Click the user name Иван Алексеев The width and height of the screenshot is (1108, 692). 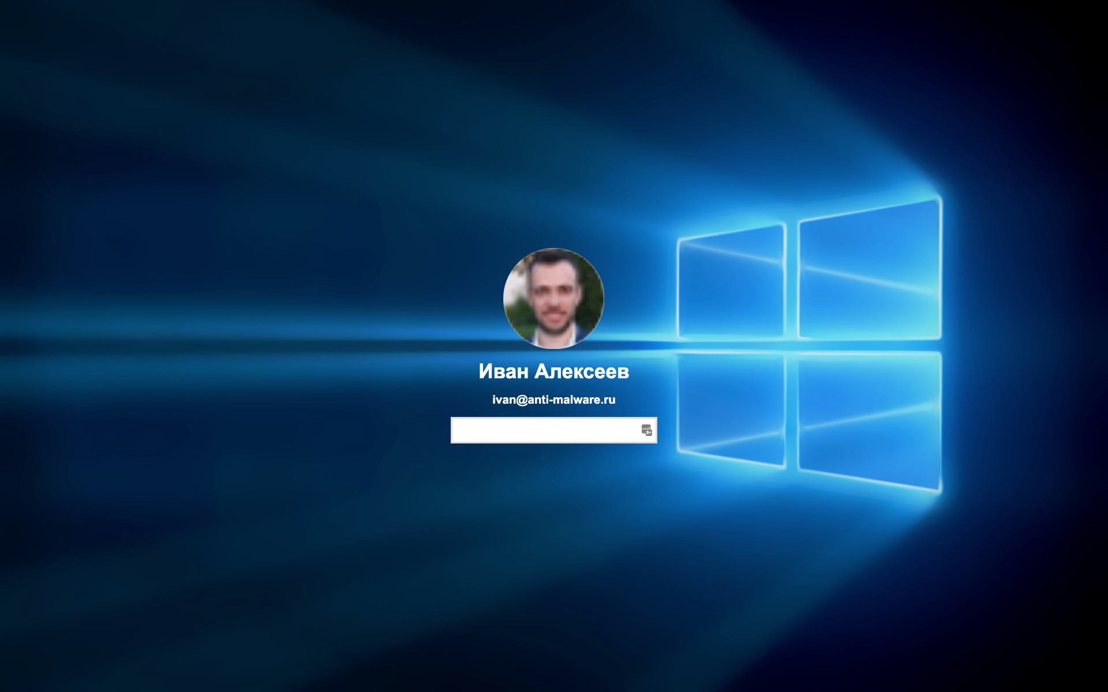tap(553, 371)
